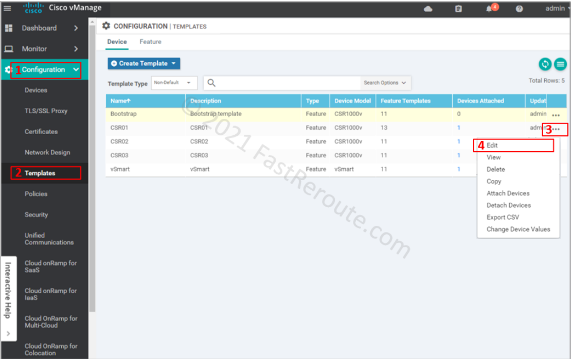571x359 pixels.
Task: Open the Tasks clipboard icon in top bar
Action: (x=458, y=8)
